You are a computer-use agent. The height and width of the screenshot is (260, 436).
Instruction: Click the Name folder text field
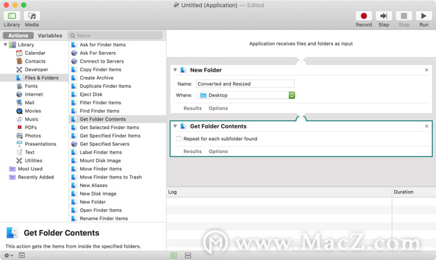click(245, 84)
